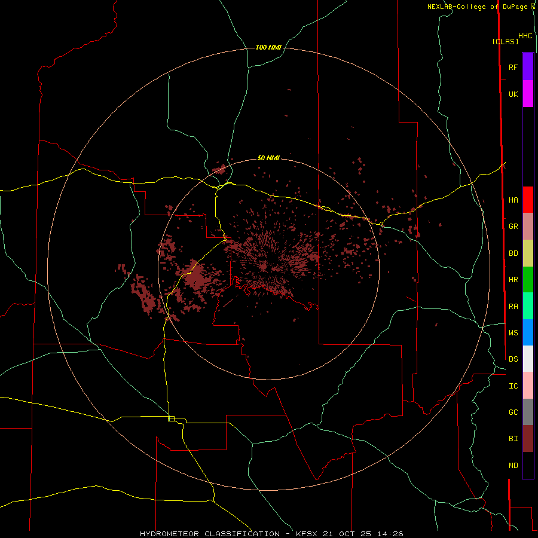The width and height of the screenshot is (538, 538).
Task: Select the GR pink legend swatch
Action: click(x=528, y=227)
